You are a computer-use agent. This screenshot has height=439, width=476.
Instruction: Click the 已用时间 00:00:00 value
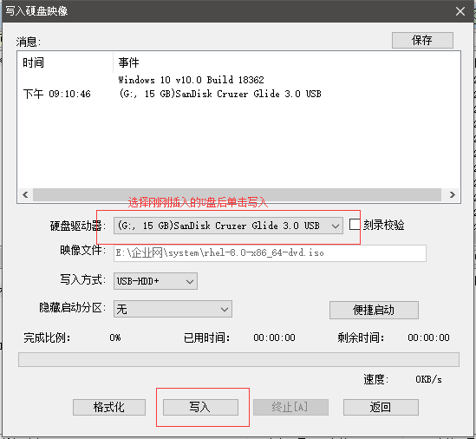[275, 337]
